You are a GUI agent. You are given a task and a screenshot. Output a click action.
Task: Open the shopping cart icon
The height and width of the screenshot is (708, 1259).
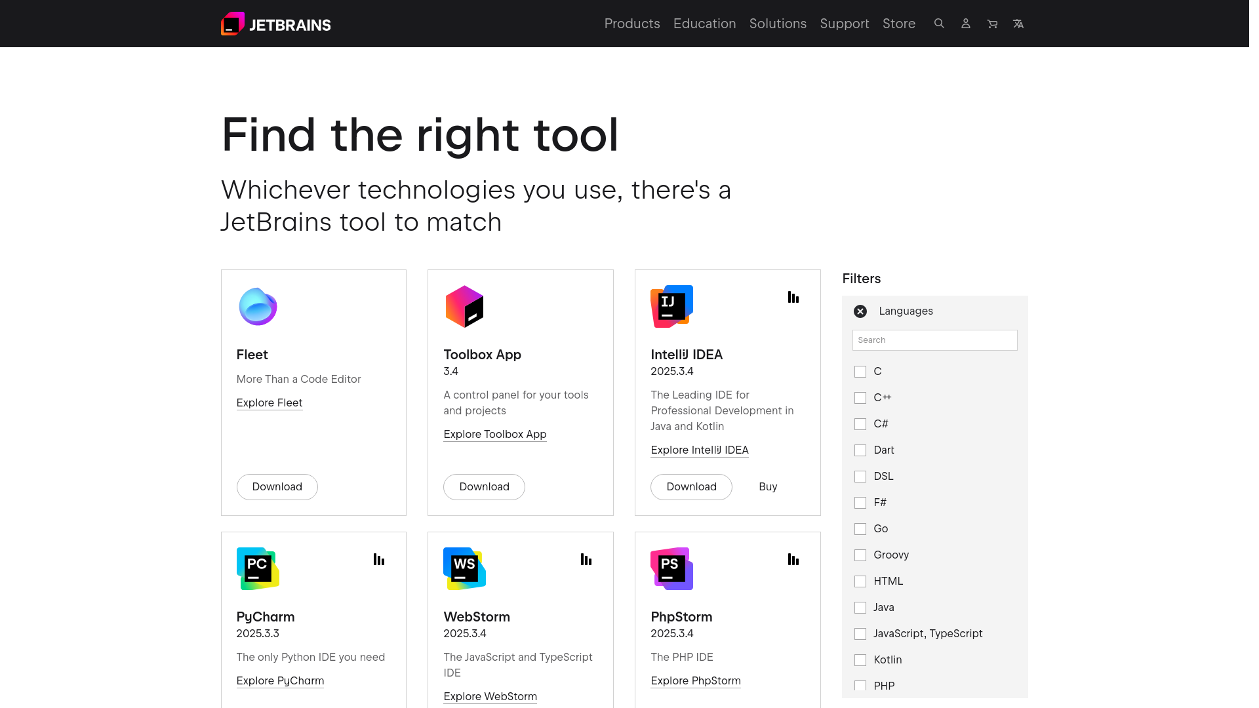992,24
